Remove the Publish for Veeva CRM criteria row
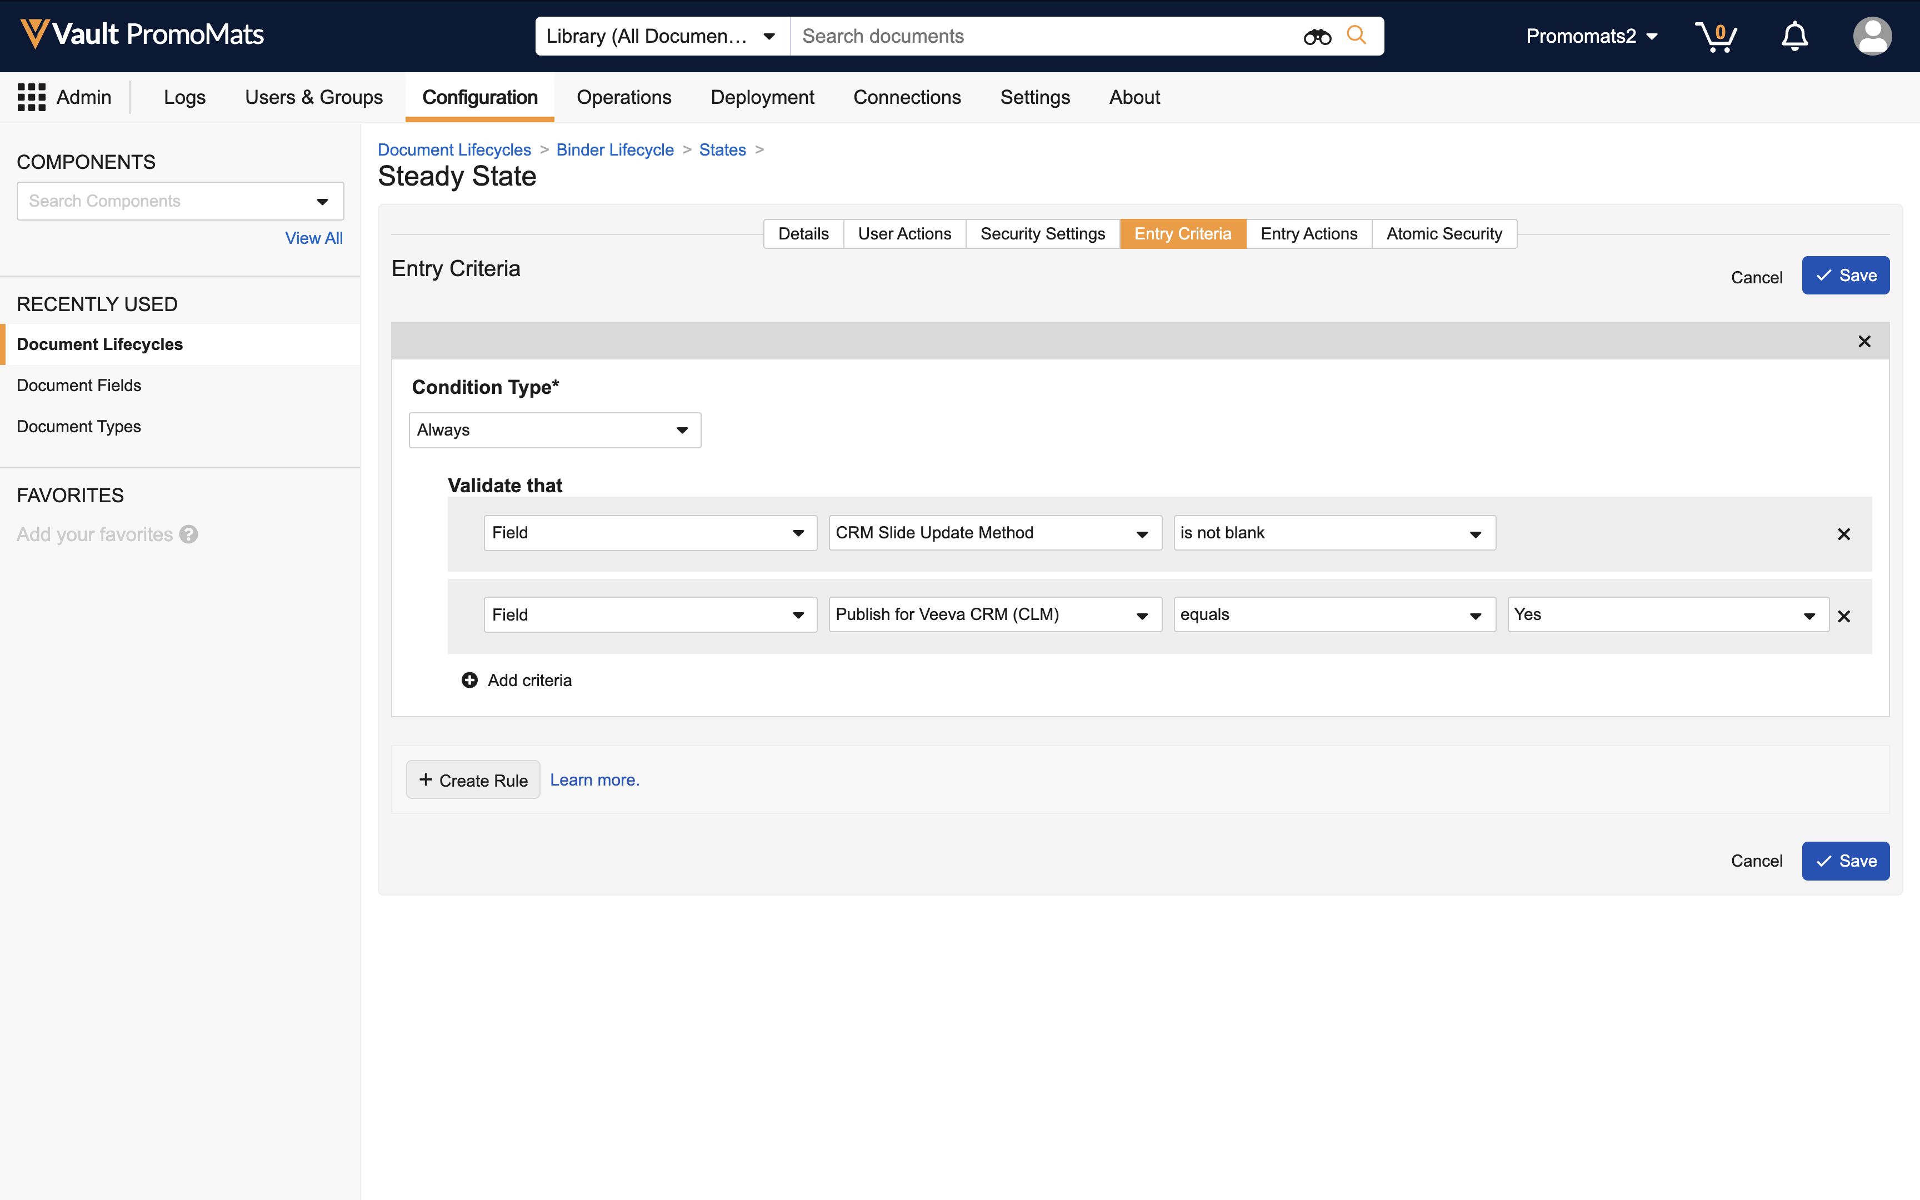 point(1844,616)
